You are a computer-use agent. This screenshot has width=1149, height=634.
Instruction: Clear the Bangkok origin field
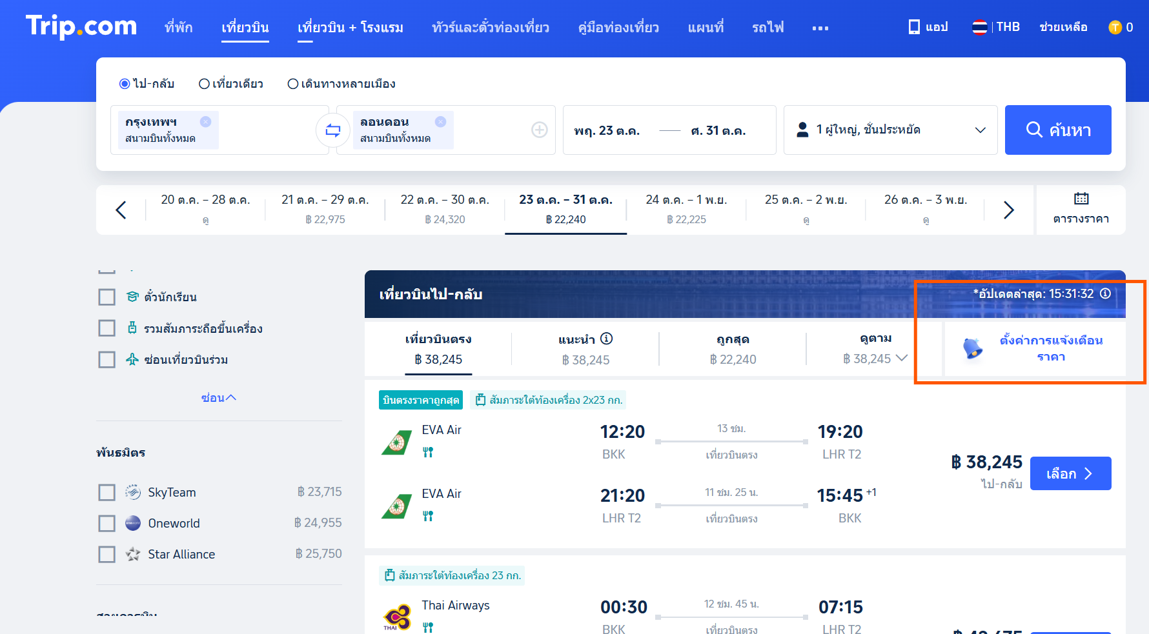point(205,121)
